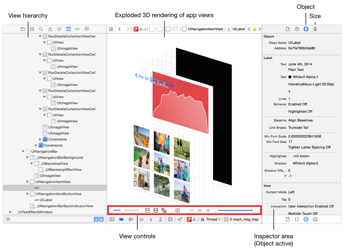
Task: Toggle show clipped content in view controls
Action: (x=147, y=210)
